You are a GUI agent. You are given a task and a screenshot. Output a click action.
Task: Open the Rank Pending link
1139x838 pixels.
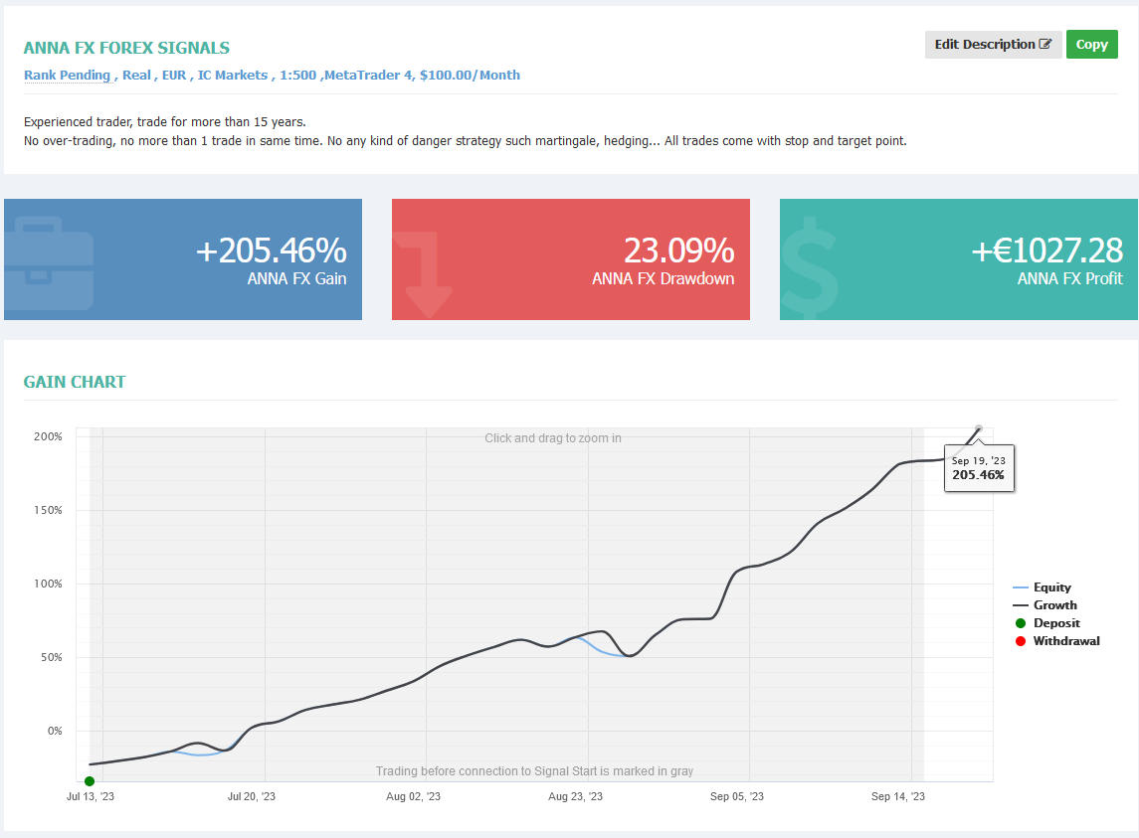pos(67,75)
